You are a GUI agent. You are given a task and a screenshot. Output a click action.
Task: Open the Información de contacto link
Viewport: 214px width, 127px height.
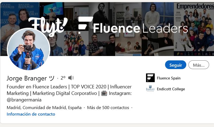[31, 114]
